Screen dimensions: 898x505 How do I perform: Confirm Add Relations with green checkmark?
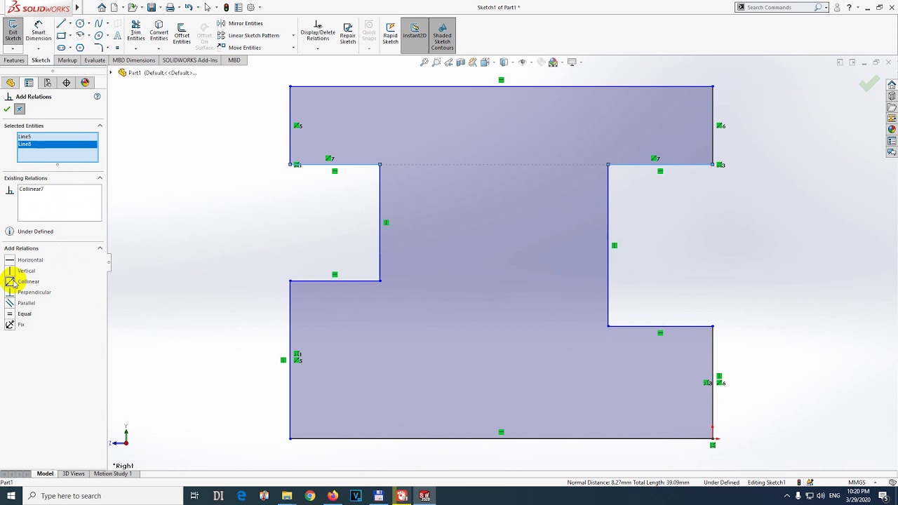click(x=7, y=109)
